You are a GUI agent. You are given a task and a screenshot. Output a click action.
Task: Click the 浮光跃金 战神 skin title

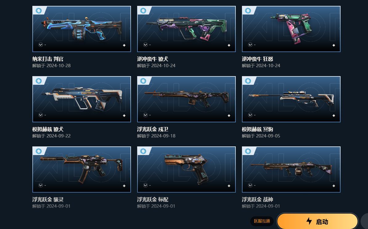tap(257, 199)
